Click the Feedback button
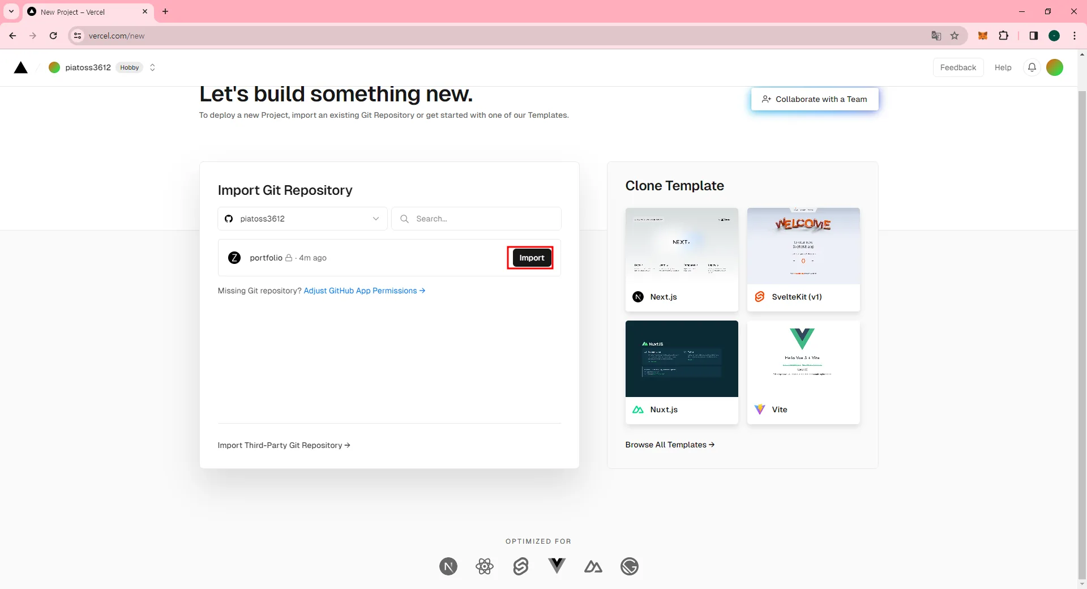The image size is (1087, 589). tap(958, 67)
